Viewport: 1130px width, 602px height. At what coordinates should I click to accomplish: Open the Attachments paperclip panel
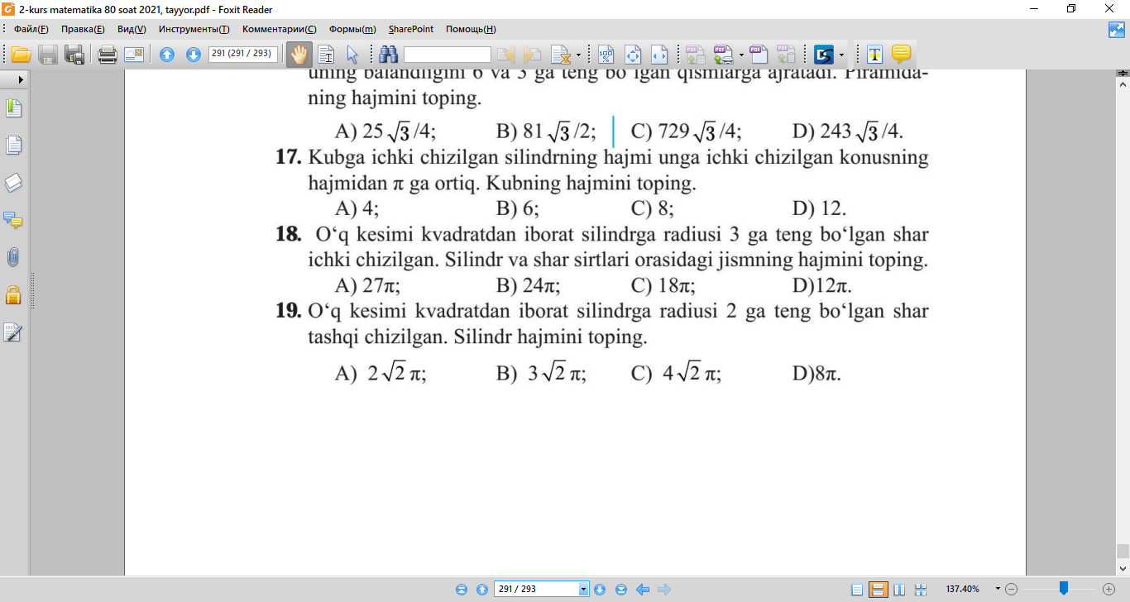14,257
